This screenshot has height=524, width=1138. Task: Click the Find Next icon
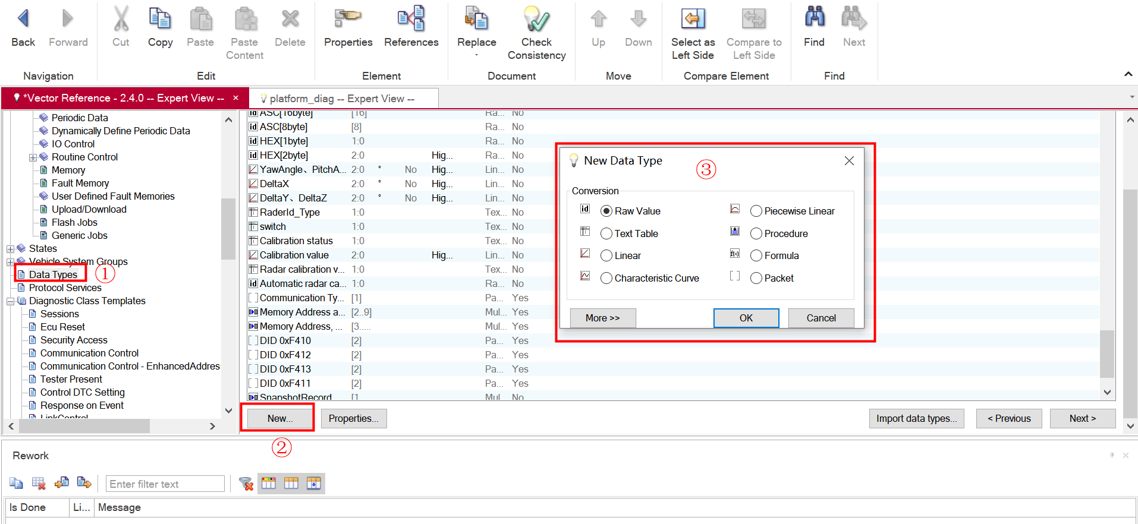point(854,17)
